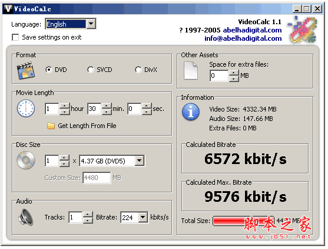This screenshot has width=328, height=249.
Task: Increase the audio Tracks count
Action: (x=88, y=214)
